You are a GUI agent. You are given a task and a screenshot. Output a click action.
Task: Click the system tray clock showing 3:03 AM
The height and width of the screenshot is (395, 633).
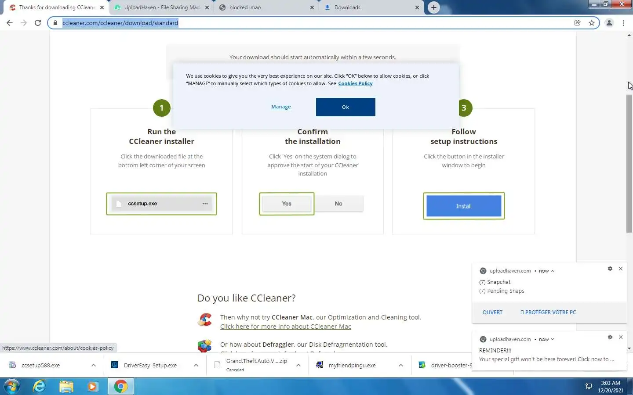coord(611,387)
